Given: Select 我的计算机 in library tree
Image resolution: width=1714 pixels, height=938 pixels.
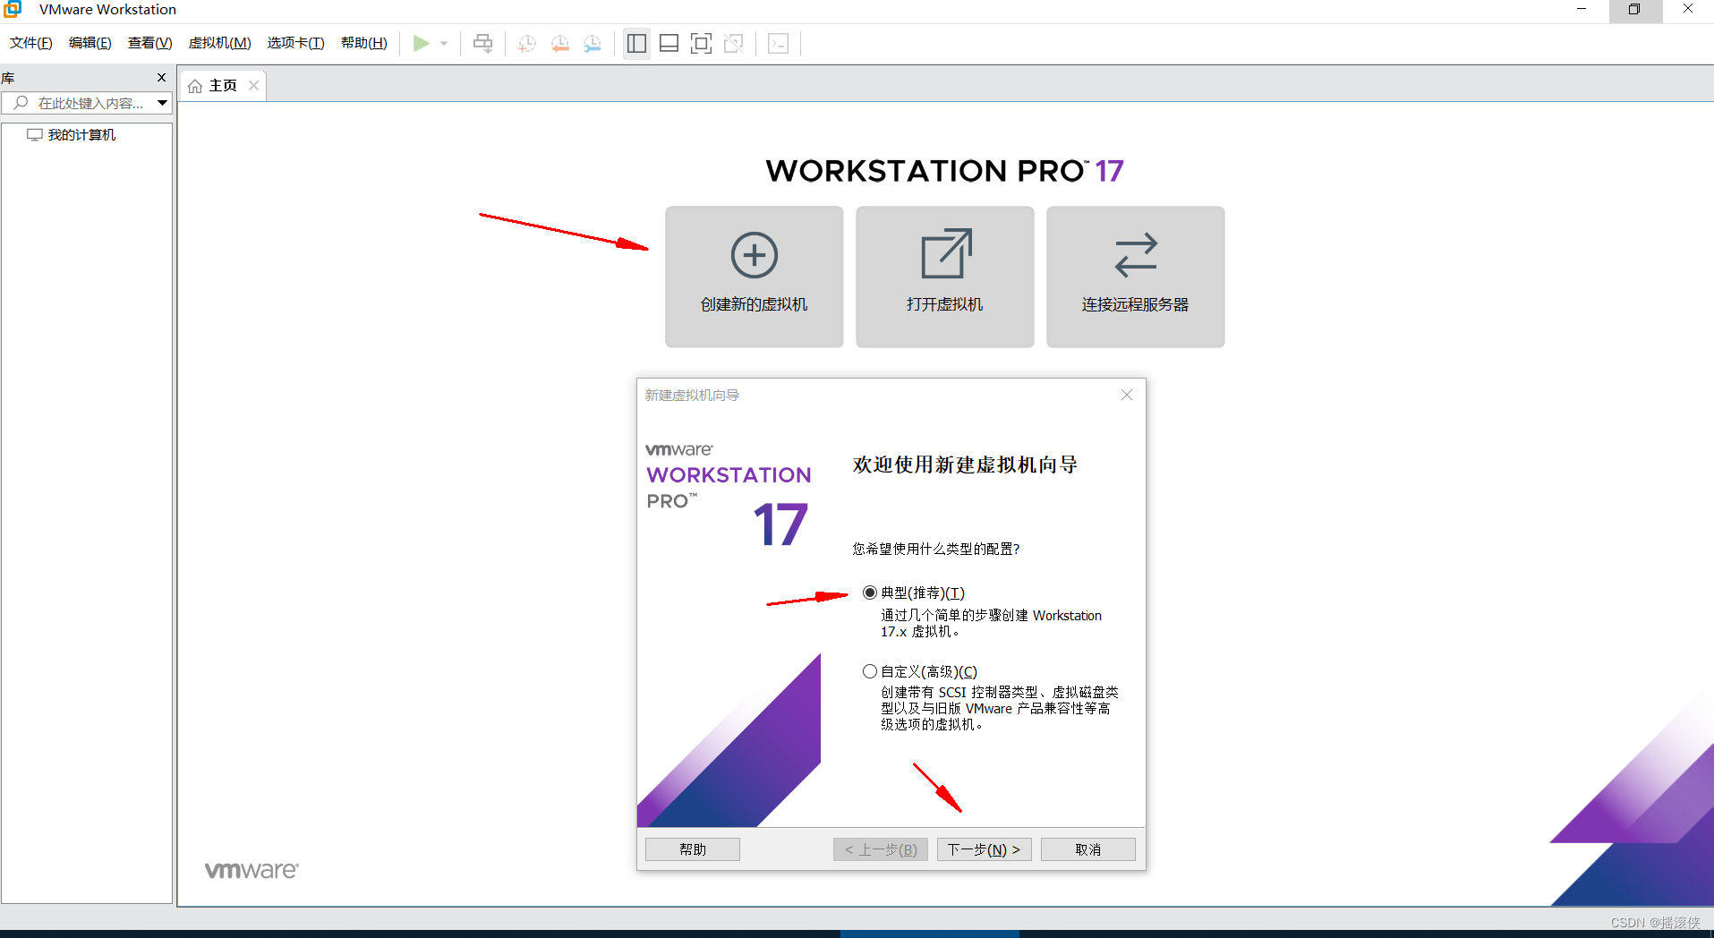Looking at the screenshot, I should click(x=81, y=135).
